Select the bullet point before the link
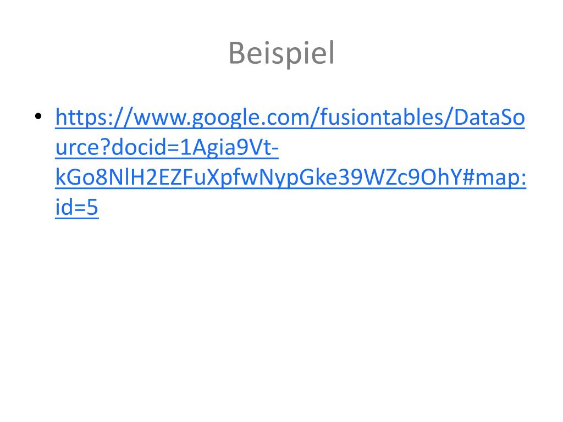 (38, 116)
